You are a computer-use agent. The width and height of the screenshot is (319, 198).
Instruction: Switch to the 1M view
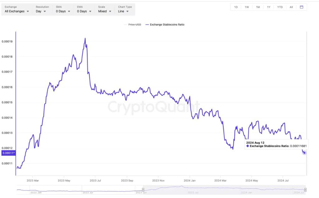258,7
